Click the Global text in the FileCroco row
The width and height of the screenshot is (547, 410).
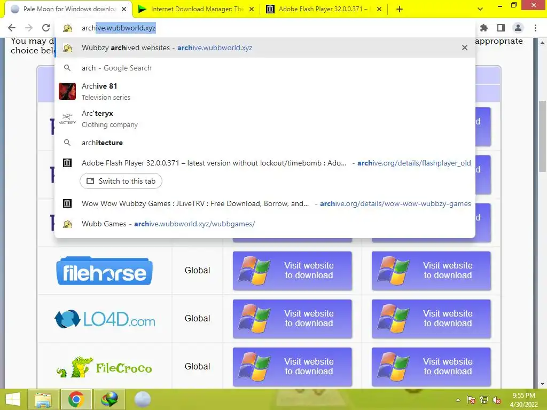pyautogui.click(x=198, y=367)
